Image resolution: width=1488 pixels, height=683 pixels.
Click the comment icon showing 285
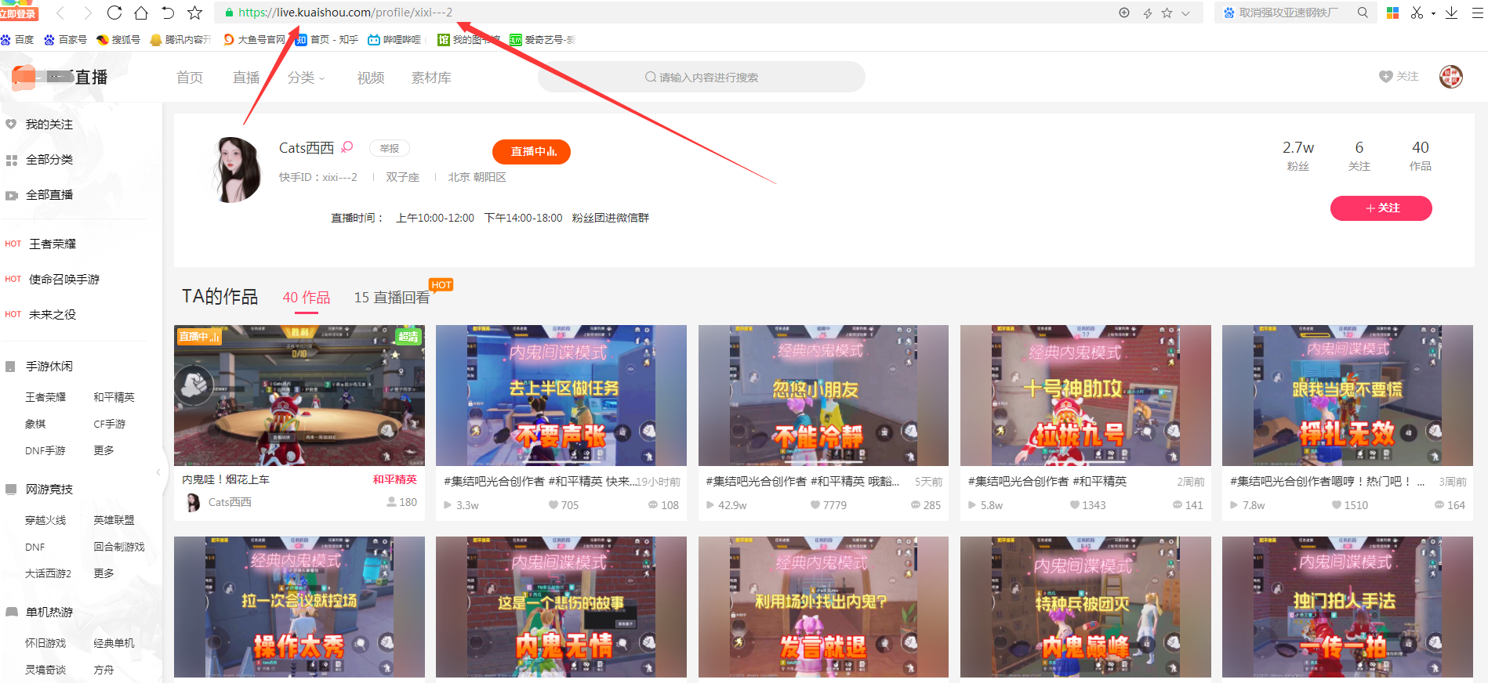click(x=916, y=505)
